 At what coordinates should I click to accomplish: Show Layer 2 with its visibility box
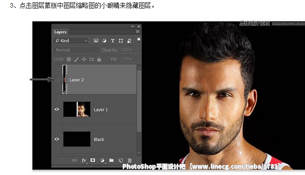pyautogui.click(x=57, y=79)
